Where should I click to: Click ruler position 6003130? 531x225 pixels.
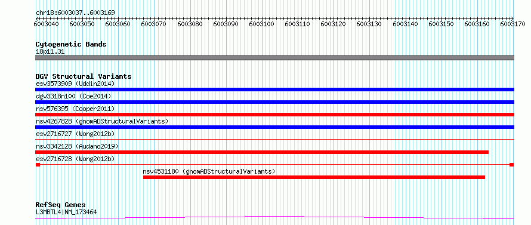[369, 24]
